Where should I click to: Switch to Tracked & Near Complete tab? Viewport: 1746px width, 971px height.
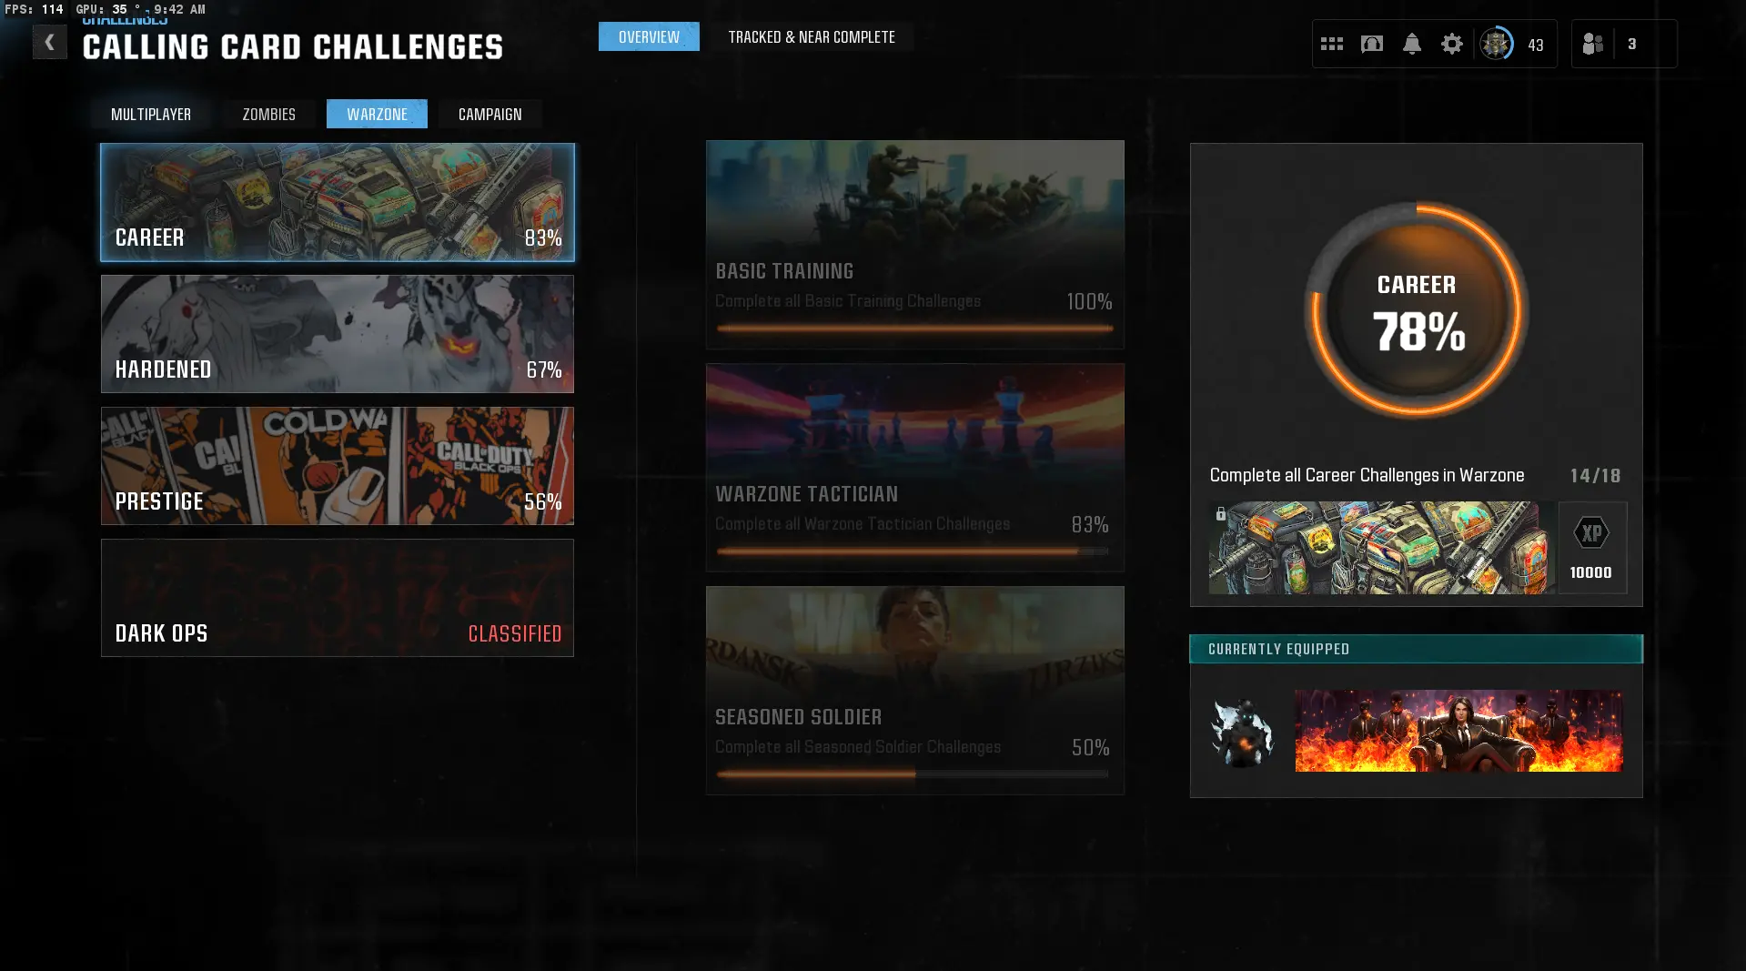[812, 36]
